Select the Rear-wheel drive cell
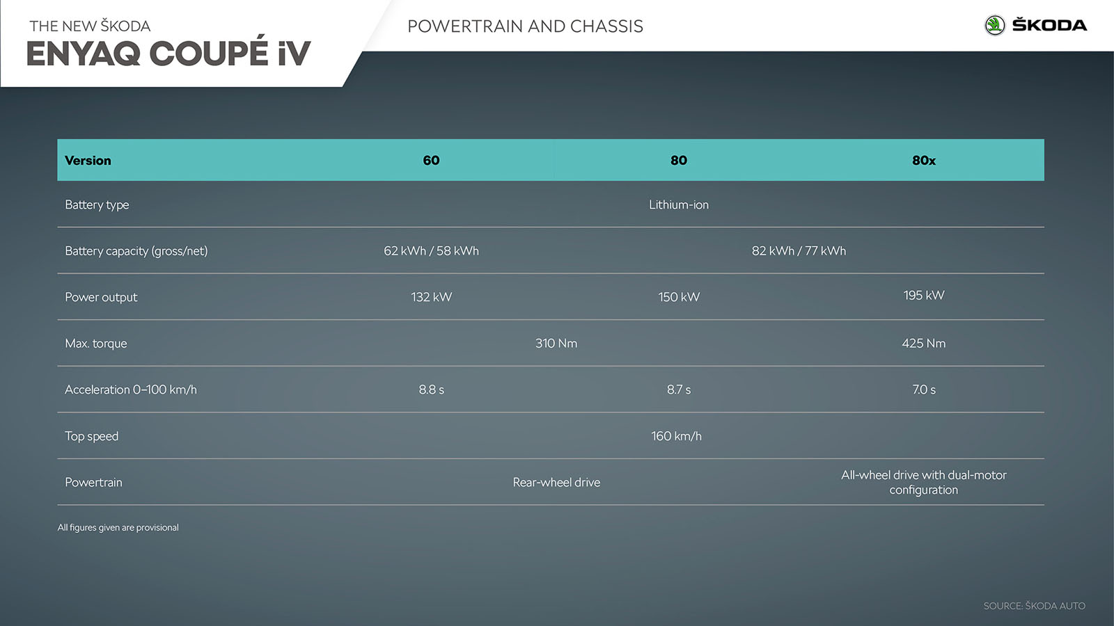 click(x=556, y=483)
